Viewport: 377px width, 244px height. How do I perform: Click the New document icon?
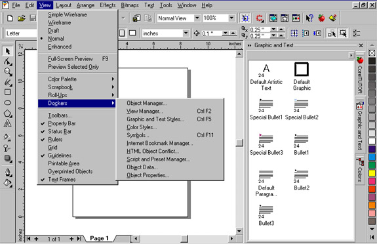[x=10, y=18]
